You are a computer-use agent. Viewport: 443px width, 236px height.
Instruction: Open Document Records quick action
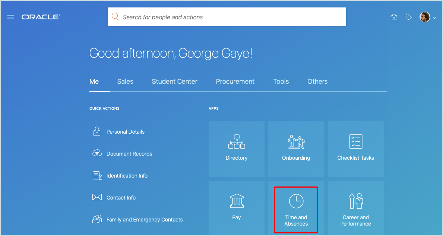point(129,154)
